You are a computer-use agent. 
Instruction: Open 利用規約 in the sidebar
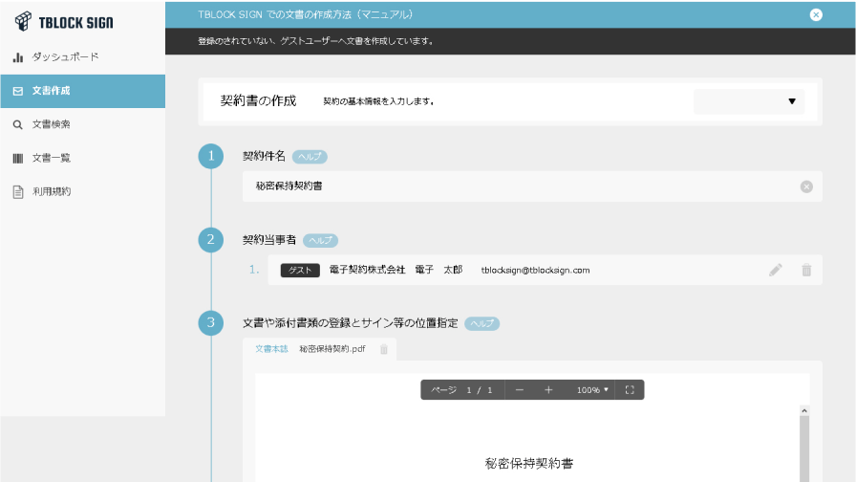click(51, 191)
